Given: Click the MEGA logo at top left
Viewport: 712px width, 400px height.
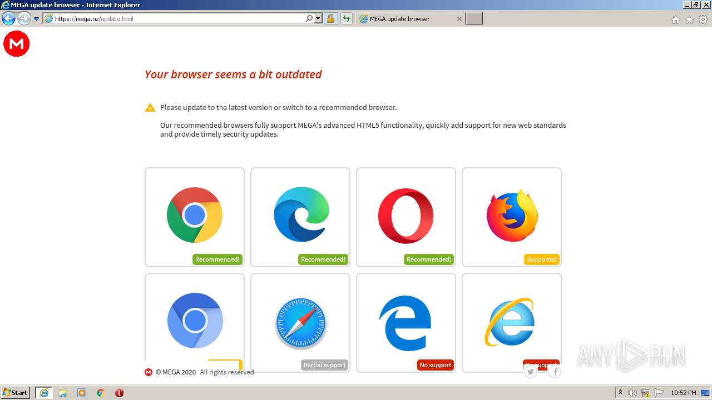Looking at the screenshot, I should pyautogui.click(x=16, y=44).
